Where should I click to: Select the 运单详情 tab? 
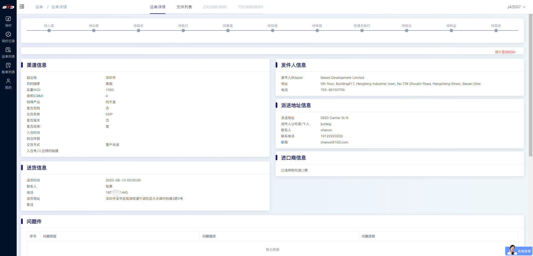click(158, 7)
